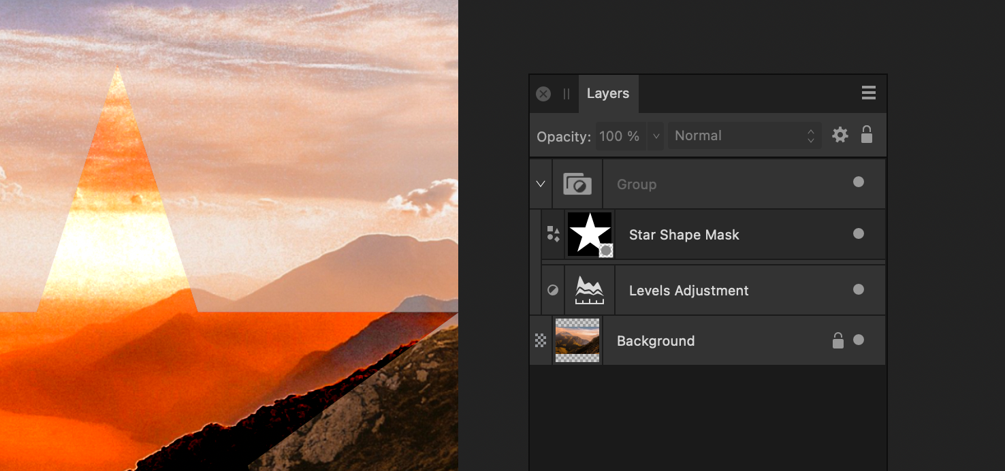This screenshot has width=1005, height=471.
Task: Click the mask badge on Star Shape Mask
Action: 607,252
